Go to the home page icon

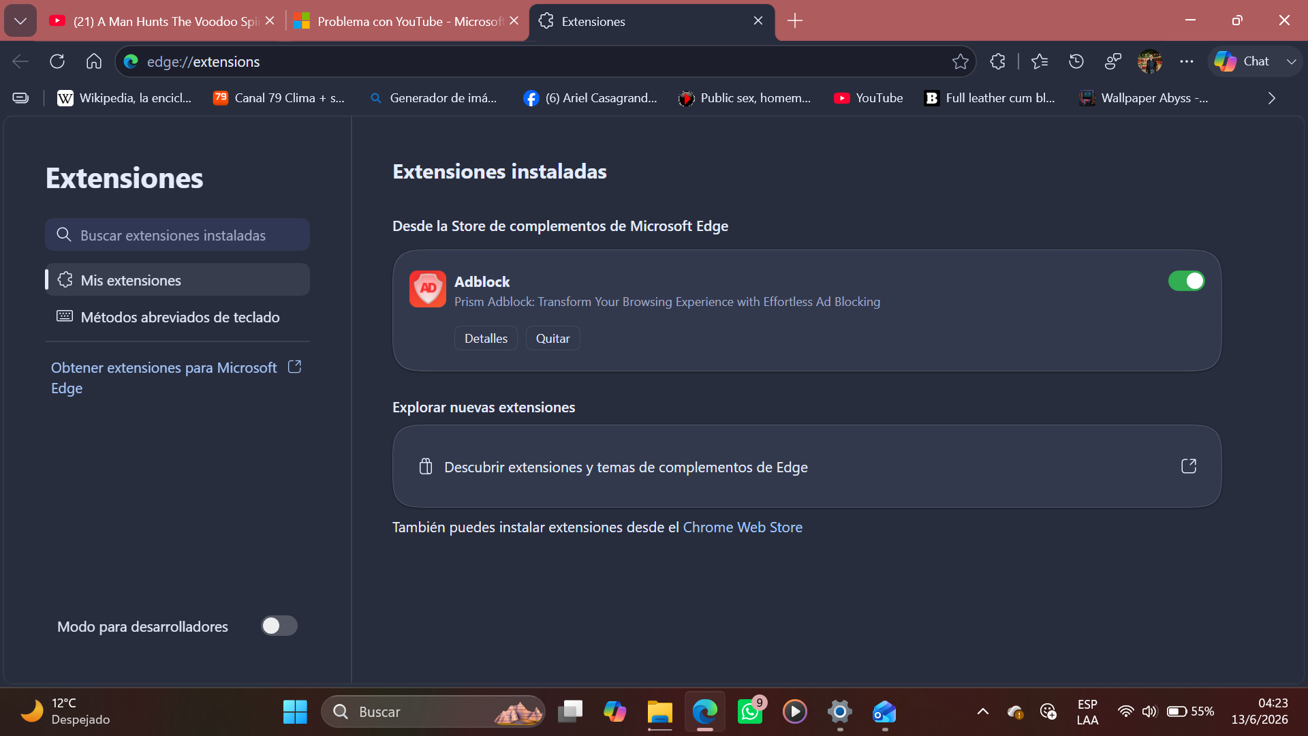(94, 61)
